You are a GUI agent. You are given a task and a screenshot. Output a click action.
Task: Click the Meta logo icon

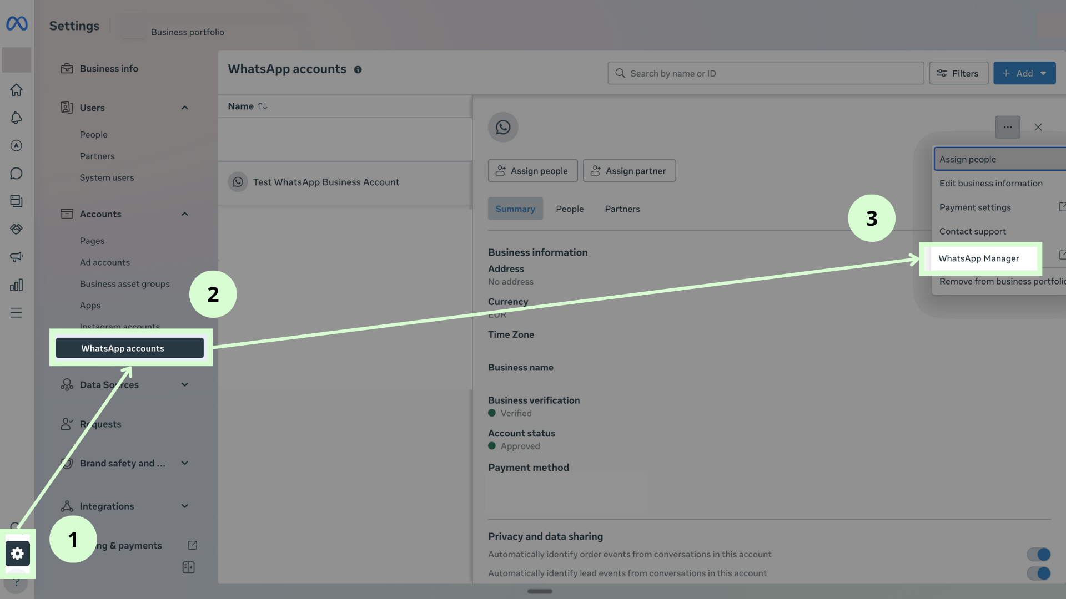[17, 24]
